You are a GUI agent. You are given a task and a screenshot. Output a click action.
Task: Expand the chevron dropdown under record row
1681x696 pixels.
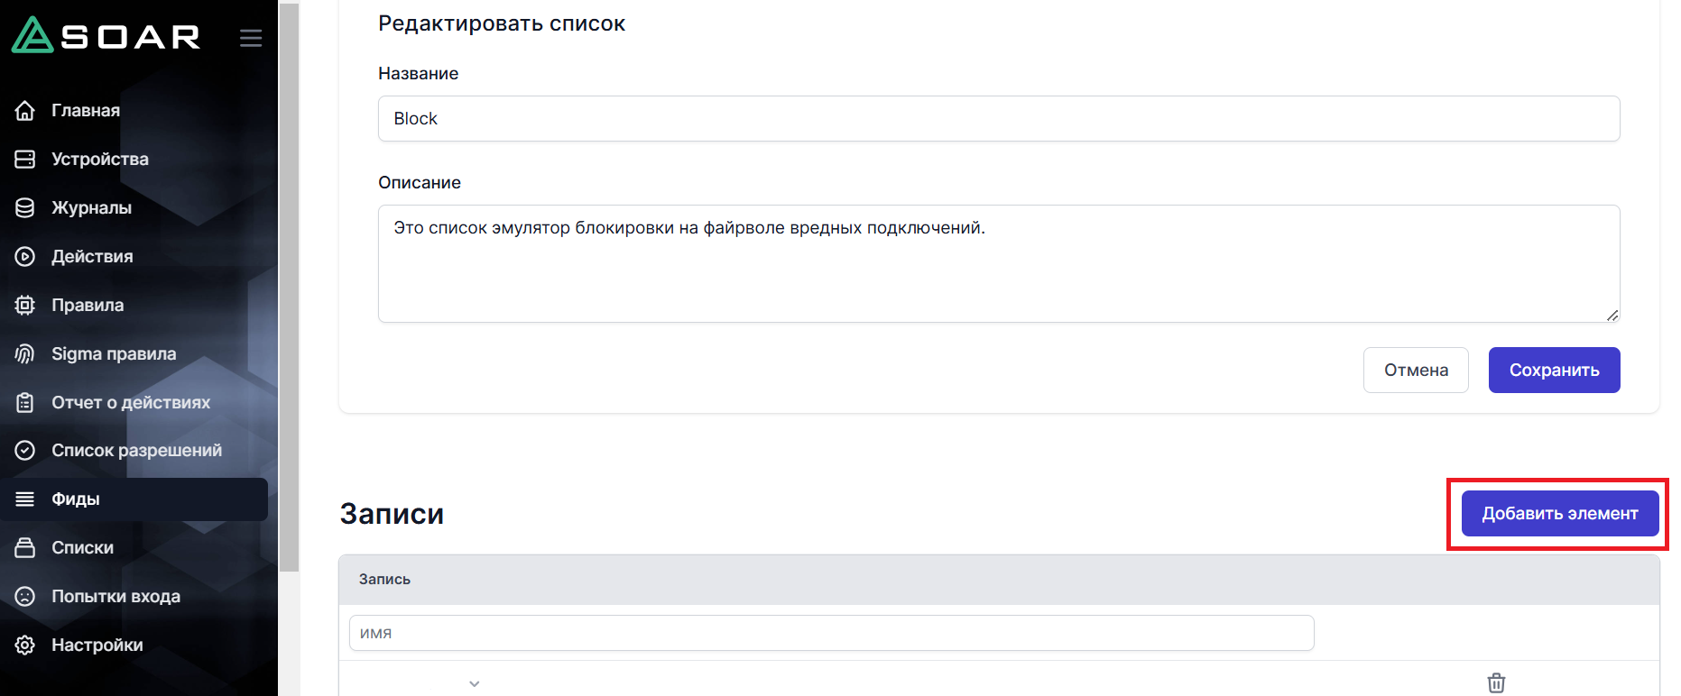click(x=475, y=683)
